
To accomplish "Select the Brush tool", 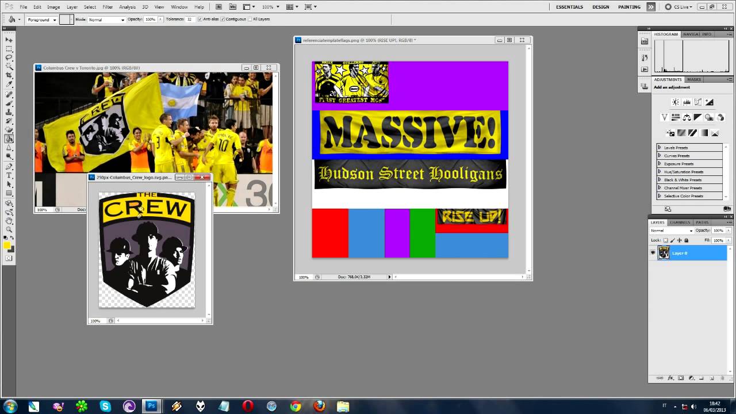I will pos(9,103).
